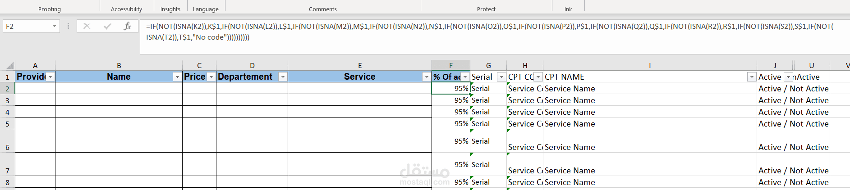Select column D header
Image resolution: width=850 pixels, height=190 pixels.
click(252, 65)
